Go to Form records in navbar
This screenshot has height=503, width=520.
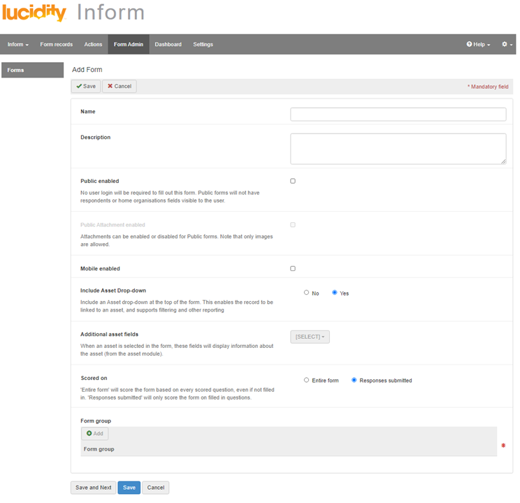56,44
